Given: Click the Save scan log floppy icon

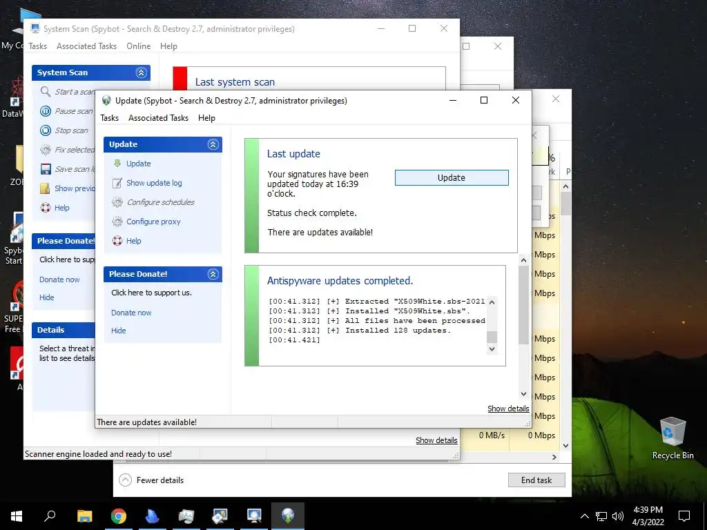Looking at the screenshot, I should coord(46,169).
